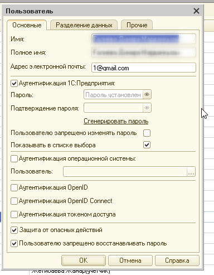Enable Пользователю запрещено изменять пароль checkbox
Image resolution: width=214 pixels, height=275 pixels.
[147, 133]
